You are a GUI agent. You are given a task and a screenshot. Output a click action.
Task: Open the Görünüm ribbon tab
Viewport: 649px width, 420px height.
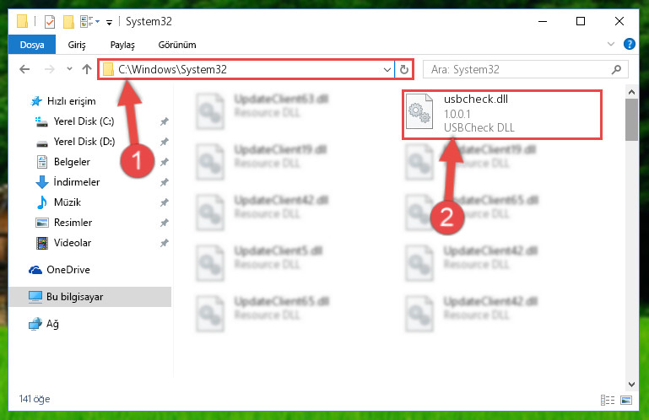pos(177,45)
